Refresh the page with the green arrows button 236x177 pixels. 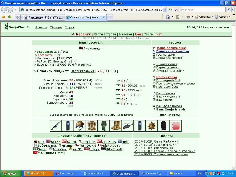click(170, 10)
